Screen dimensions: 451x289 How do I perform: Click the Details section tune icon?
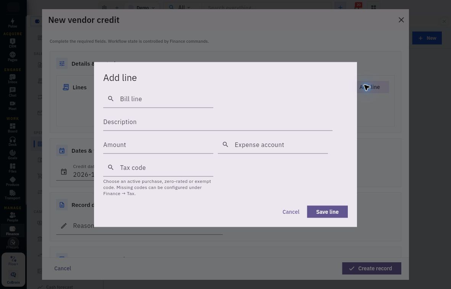[x=62, y=63]
